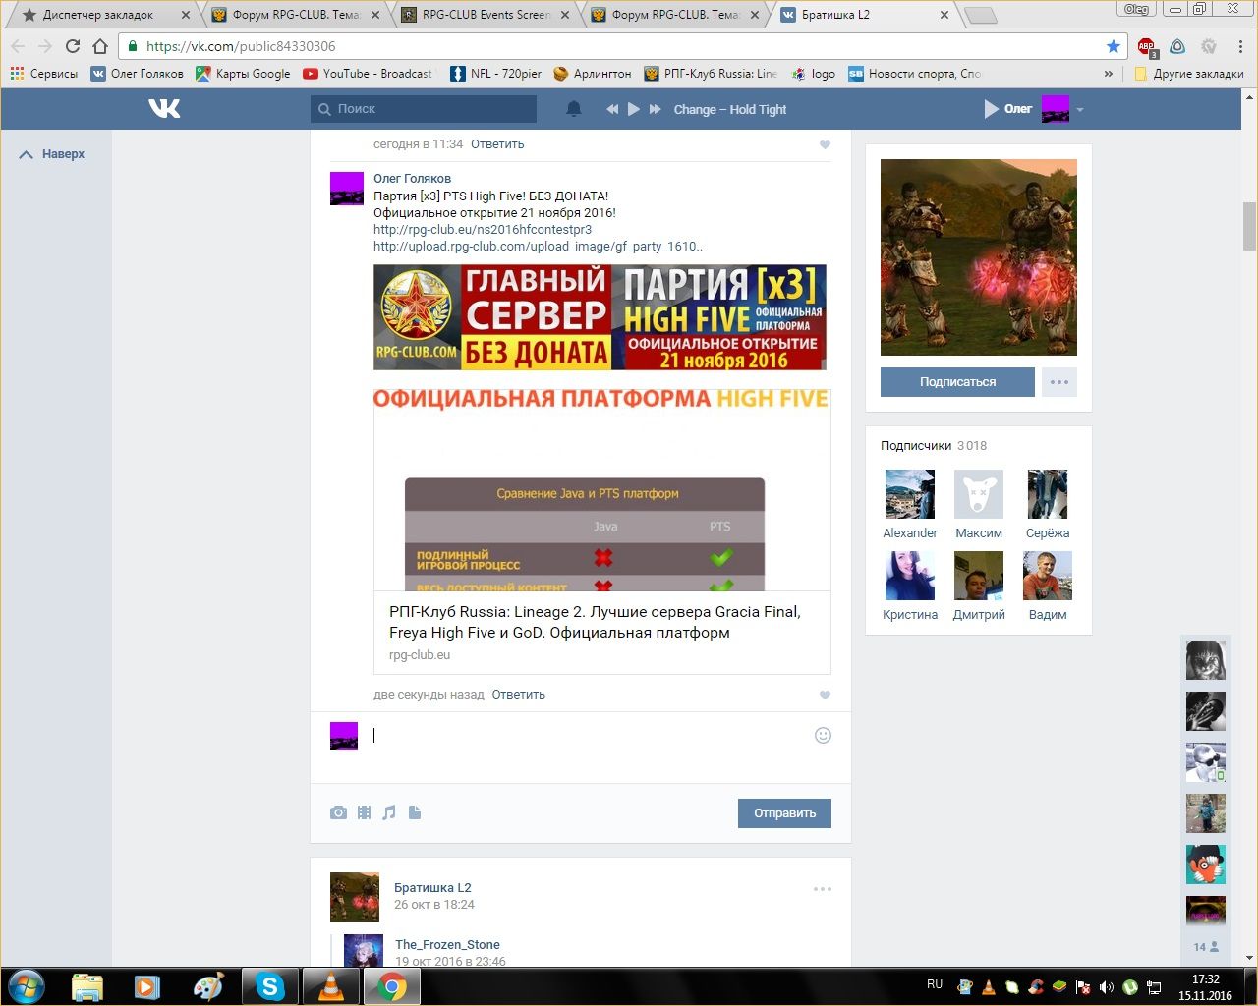Image resolution: width=1258 pixels, height=1006 pixels.
Task: Open VLC media player from the taskbar
Action: (331, 985)
